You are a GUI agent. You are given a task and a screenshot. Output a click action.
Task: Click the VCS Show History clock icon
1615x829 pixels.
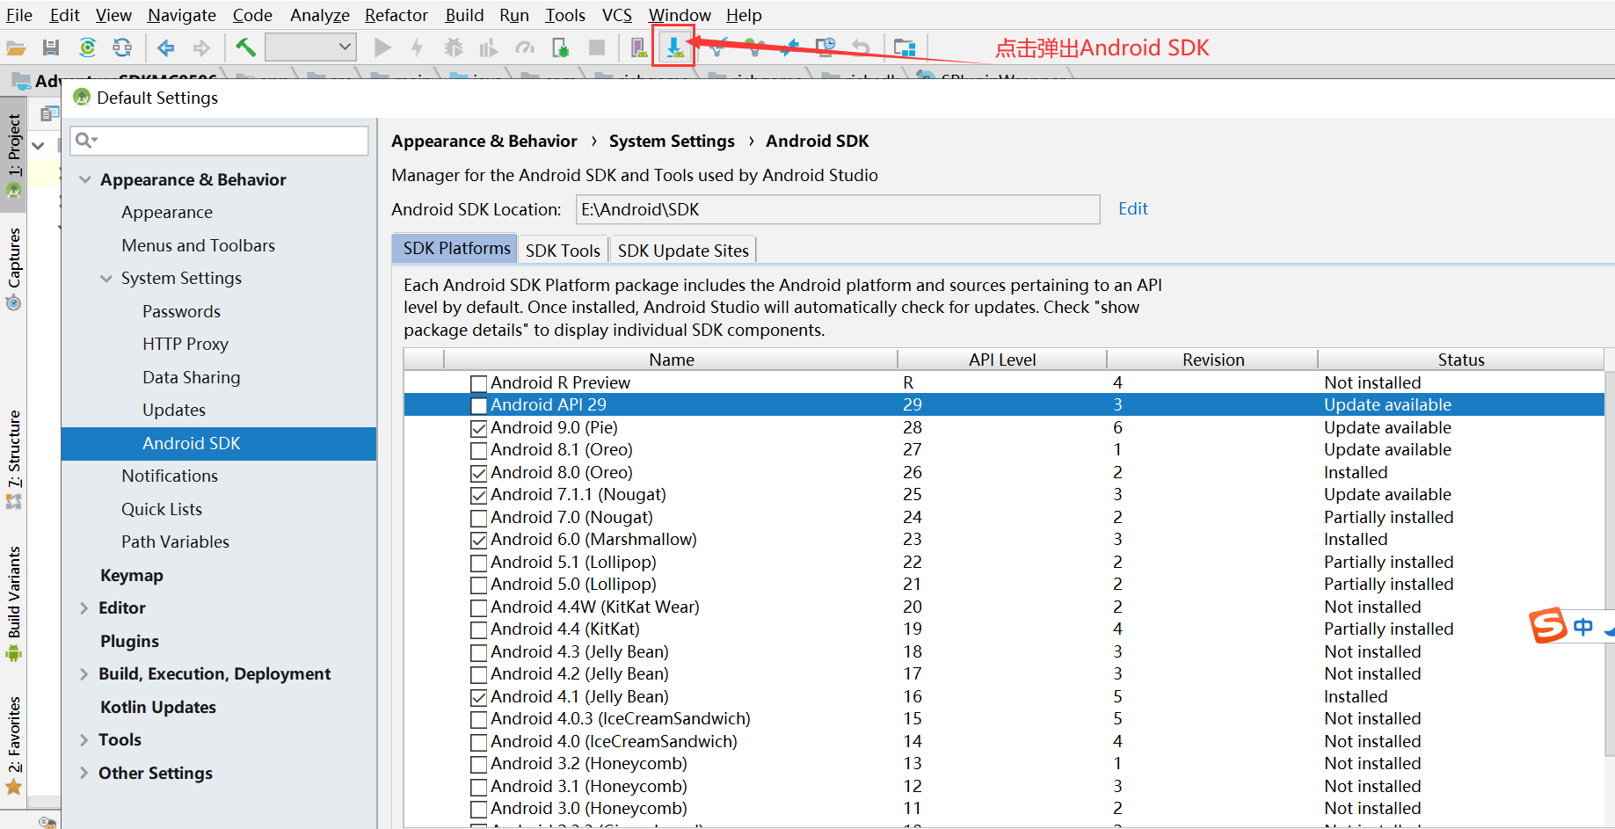[825, 47]
